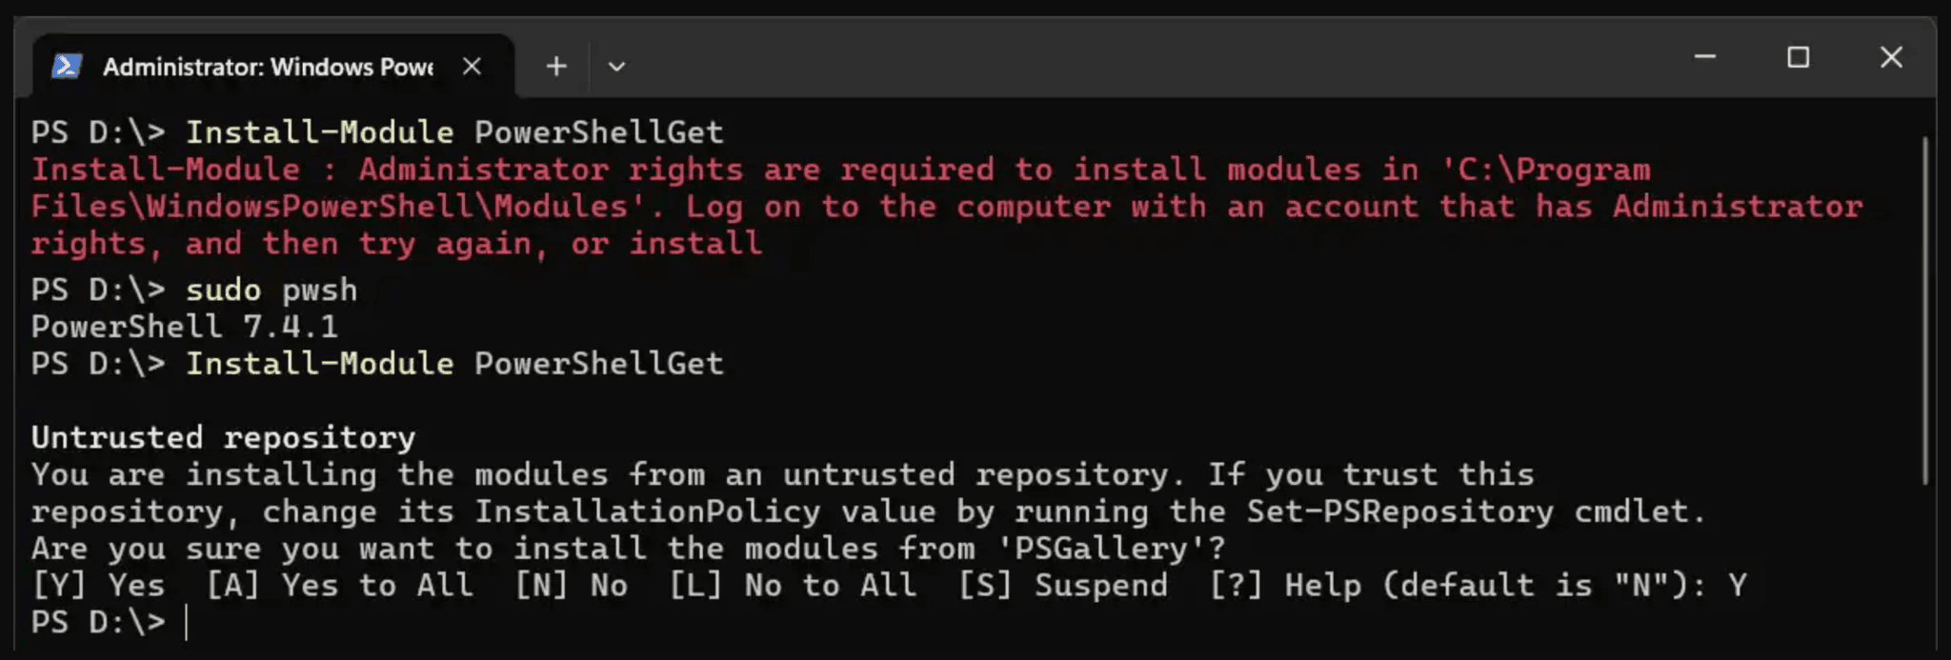
Task: Maximize the terminal window
Action: pos(1798,57)
